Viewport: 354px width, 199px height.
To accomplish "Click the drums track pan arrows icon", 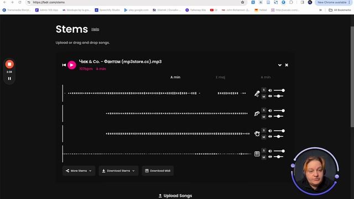I will 270,137.
